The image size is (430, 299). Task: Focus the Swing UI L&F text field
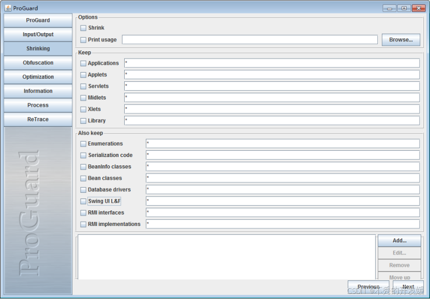(283, 201)
